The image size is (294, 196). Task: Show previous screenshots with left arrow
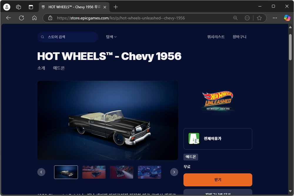coord(41,172)
